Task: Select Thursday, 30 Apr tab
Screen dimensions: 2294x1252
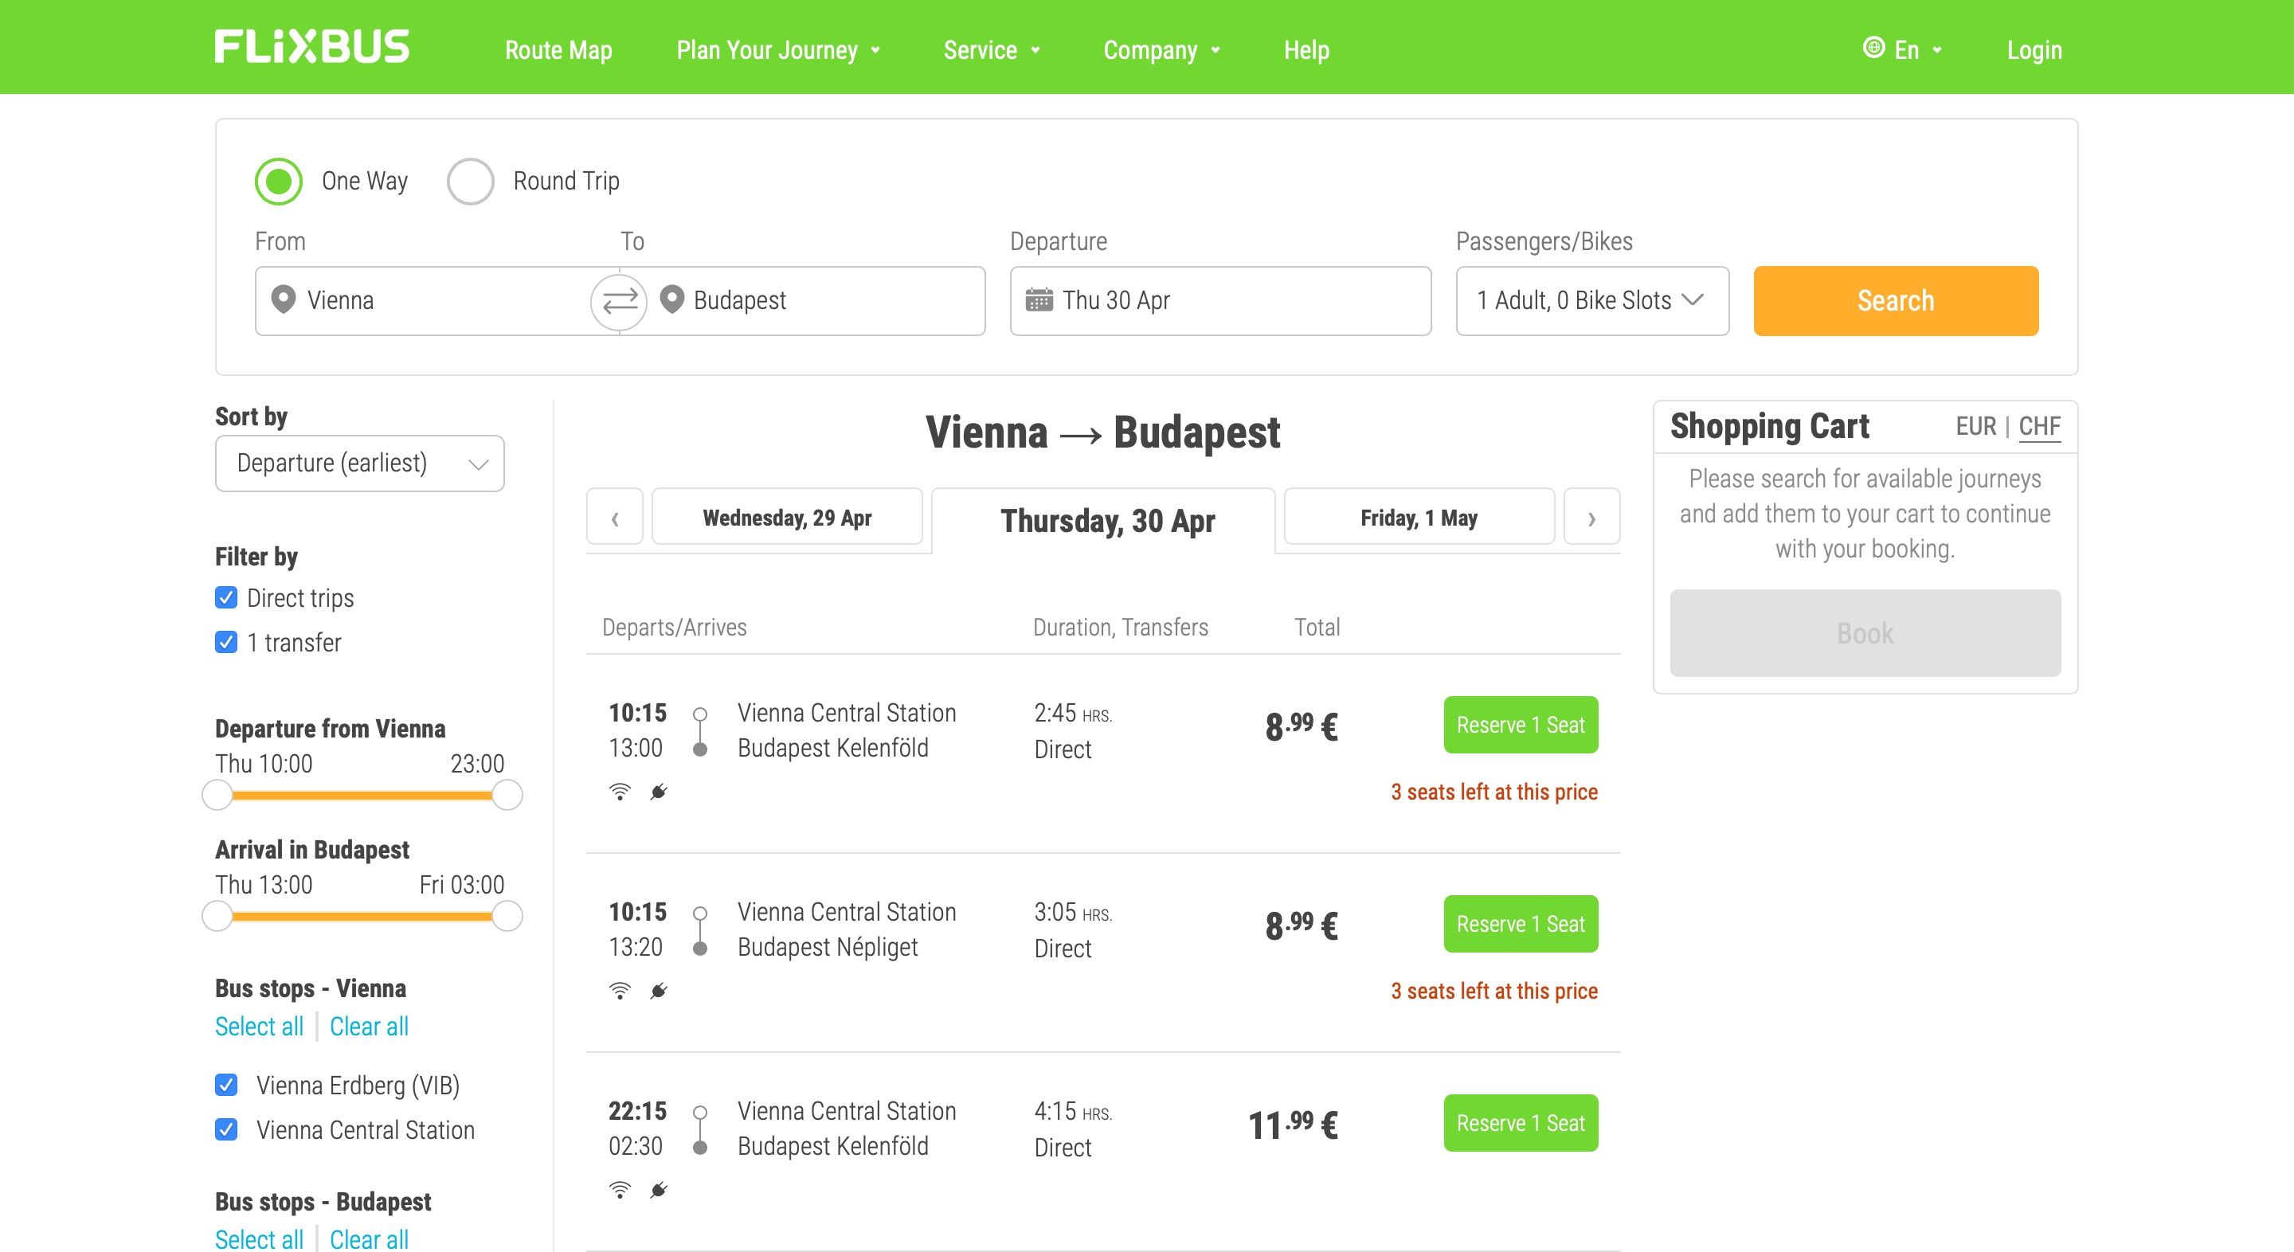Action: pyautogui.click(x=1104, y=520)
